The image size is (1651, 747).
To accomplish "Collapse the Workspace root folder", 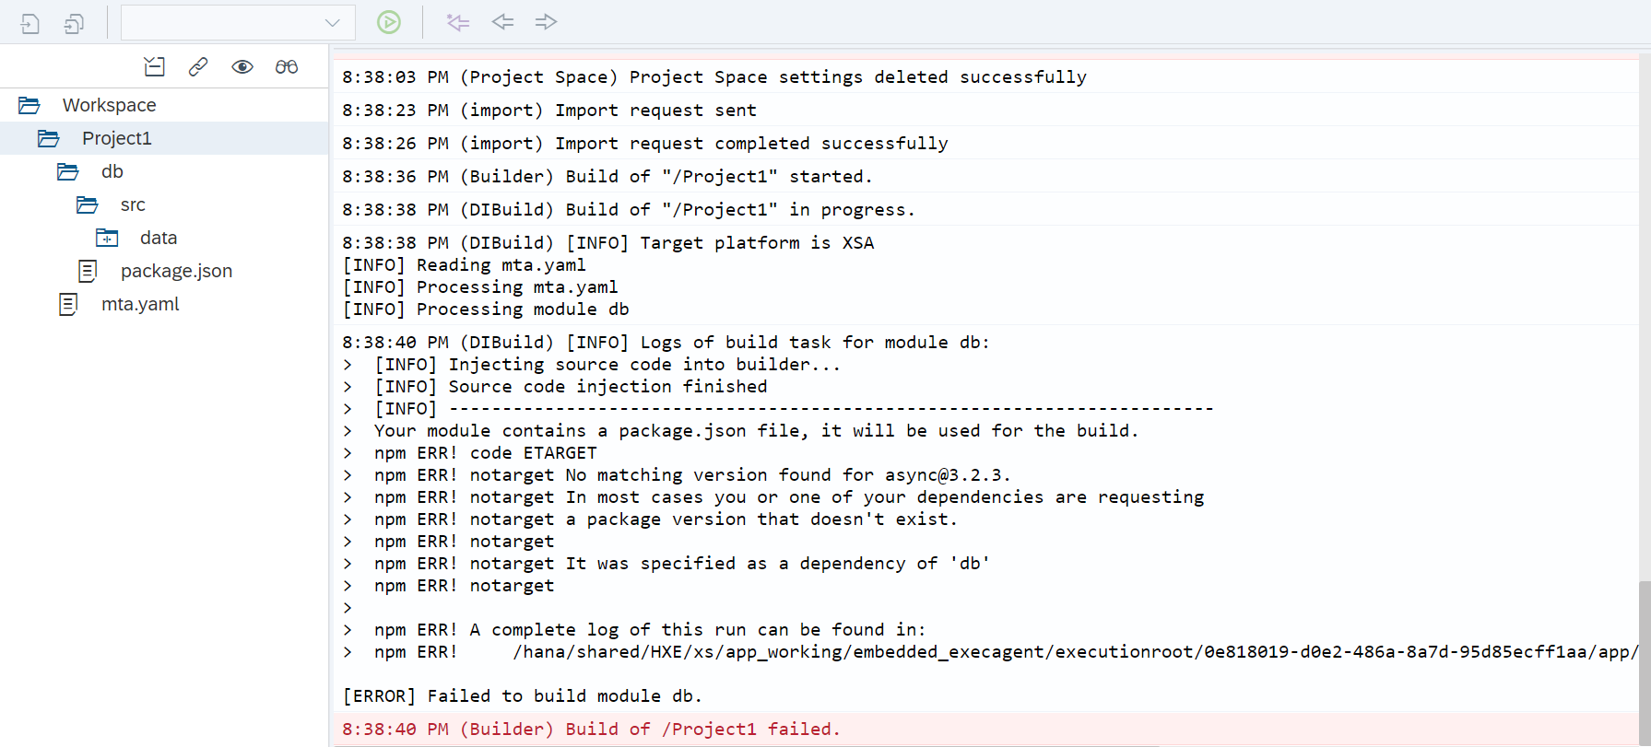I will (x=29, y=105).
